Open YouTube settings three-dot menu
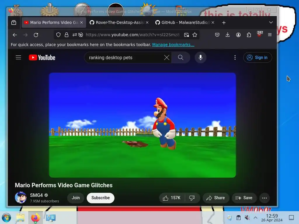 (235, 57)
